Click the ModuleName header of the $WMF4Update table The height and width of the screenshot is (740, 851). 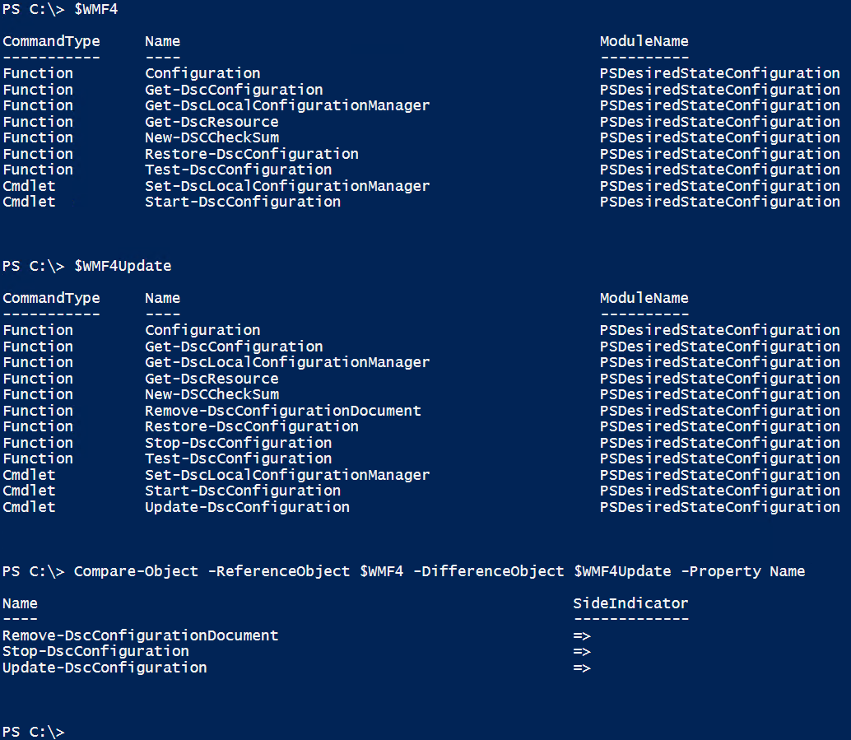(644, 298)
